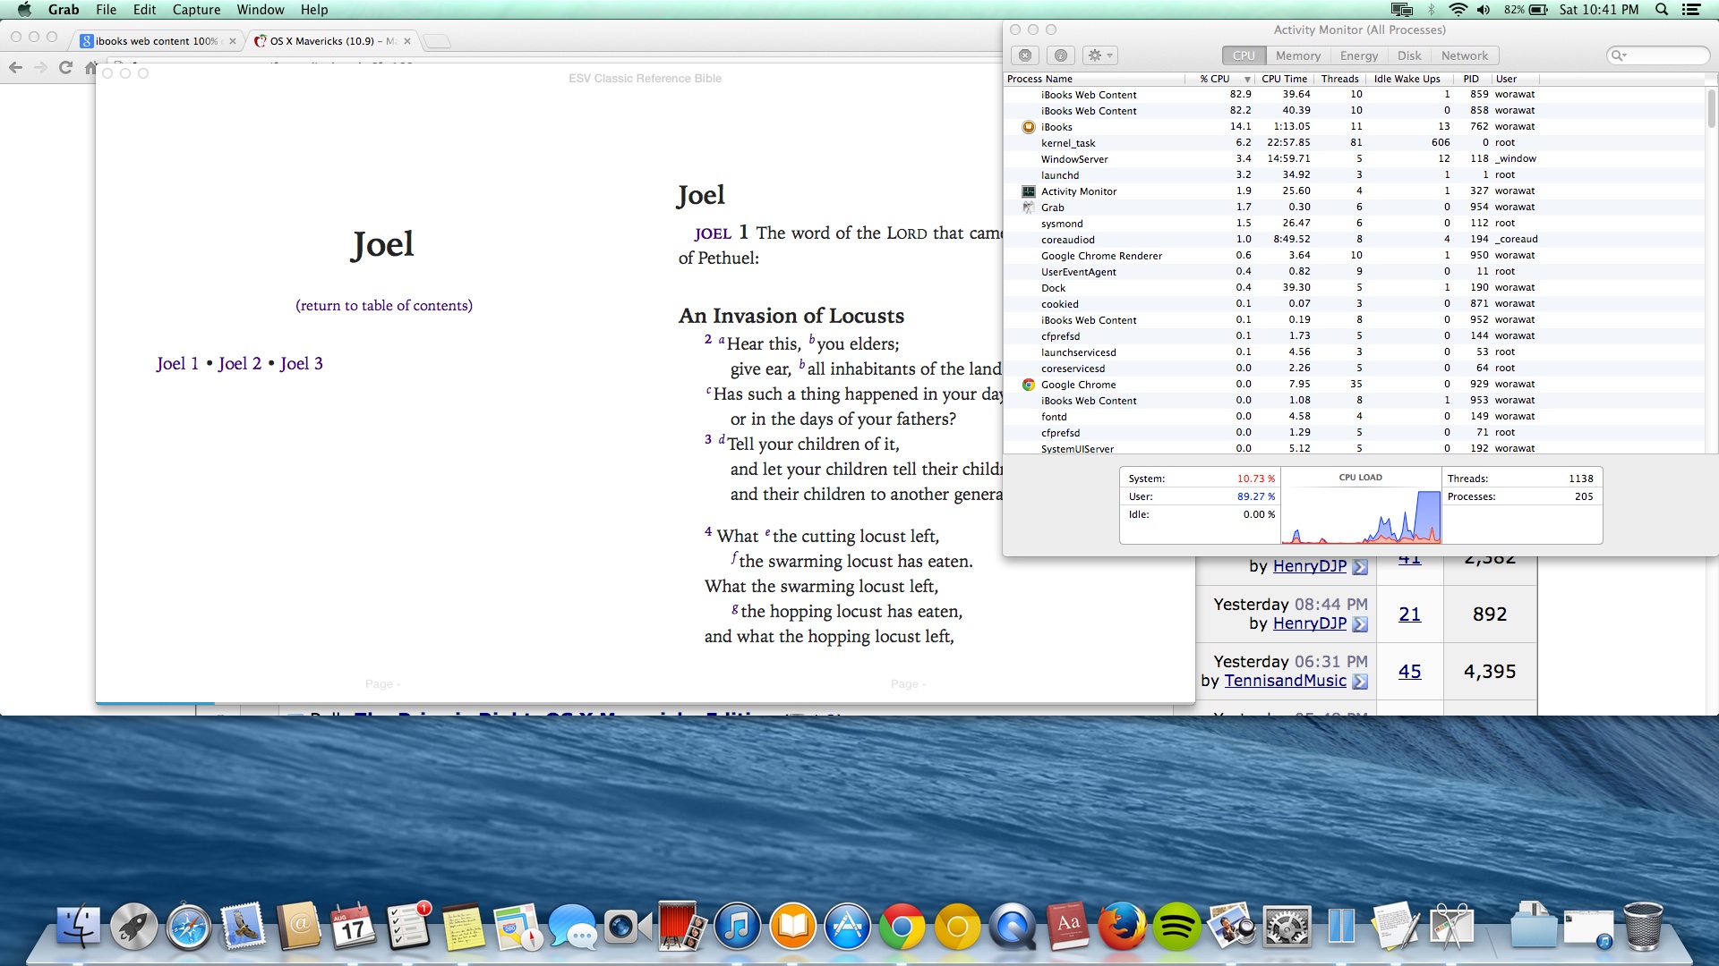Open the File menu in menu bar
This screenshot has width=1719, height=966.
(x=106, y=10)
